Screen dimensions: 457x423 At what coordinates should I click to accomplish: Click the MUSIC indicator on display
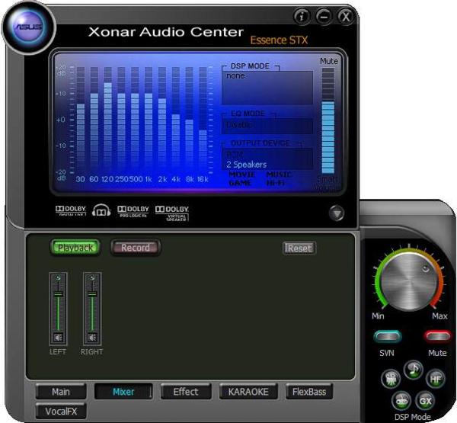279,175
